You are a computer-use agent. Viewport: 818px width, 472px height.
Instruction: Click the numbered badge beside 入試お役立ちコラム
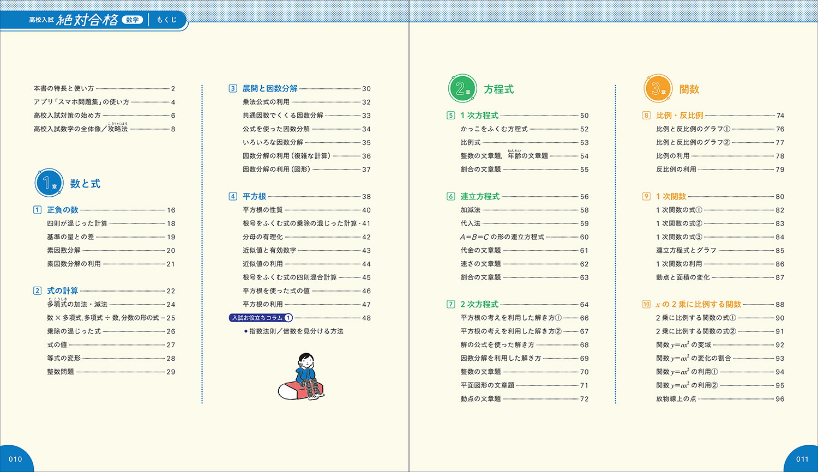coord(290,317)
